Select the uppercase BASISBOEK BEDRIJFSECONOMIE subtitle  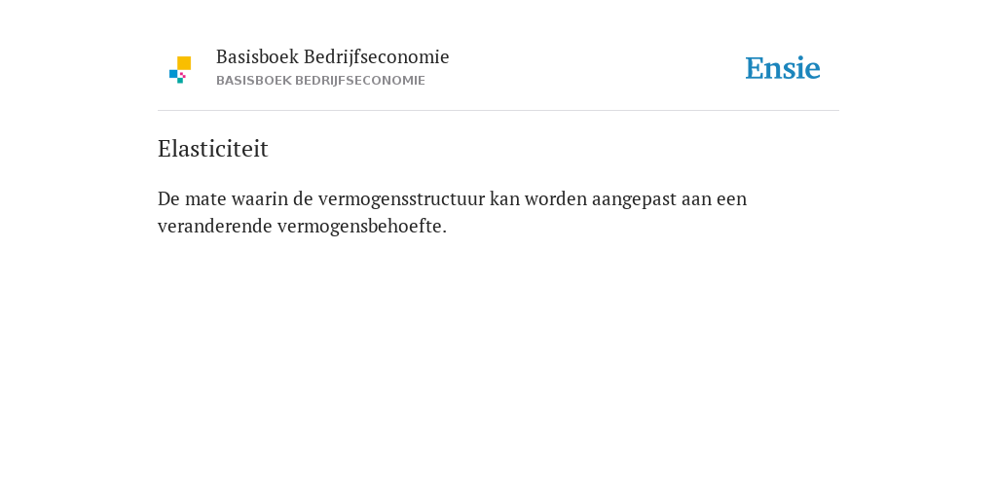click(x=320, y=81)
